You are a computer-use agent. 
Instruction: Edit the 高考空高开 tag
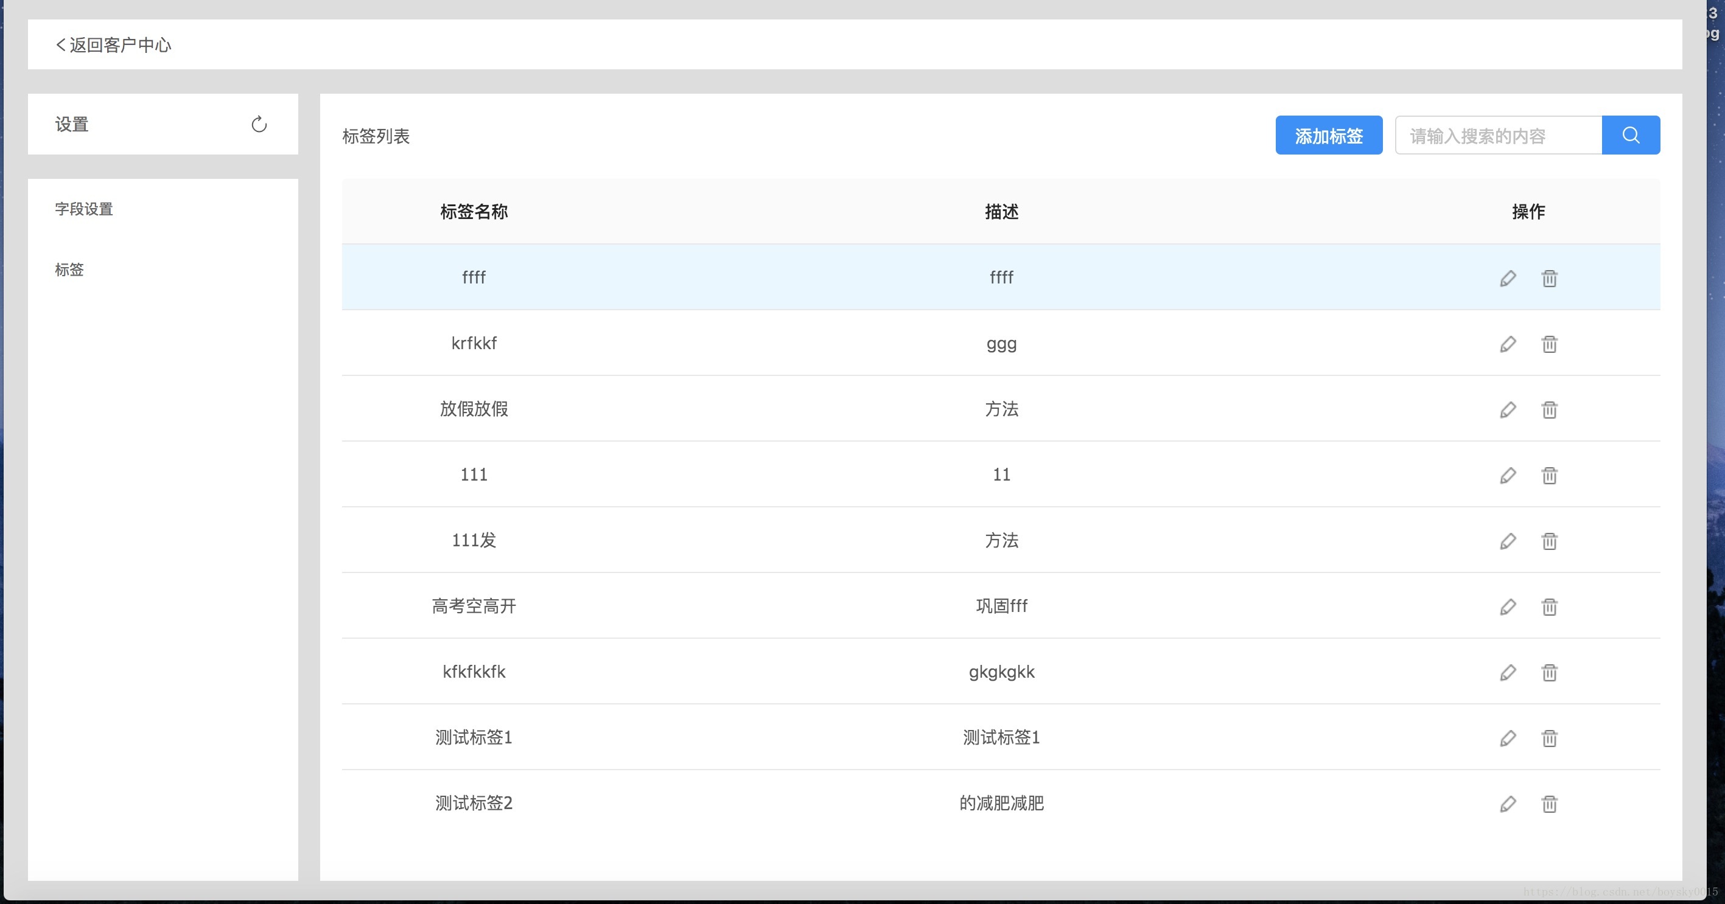(1507, 607)
